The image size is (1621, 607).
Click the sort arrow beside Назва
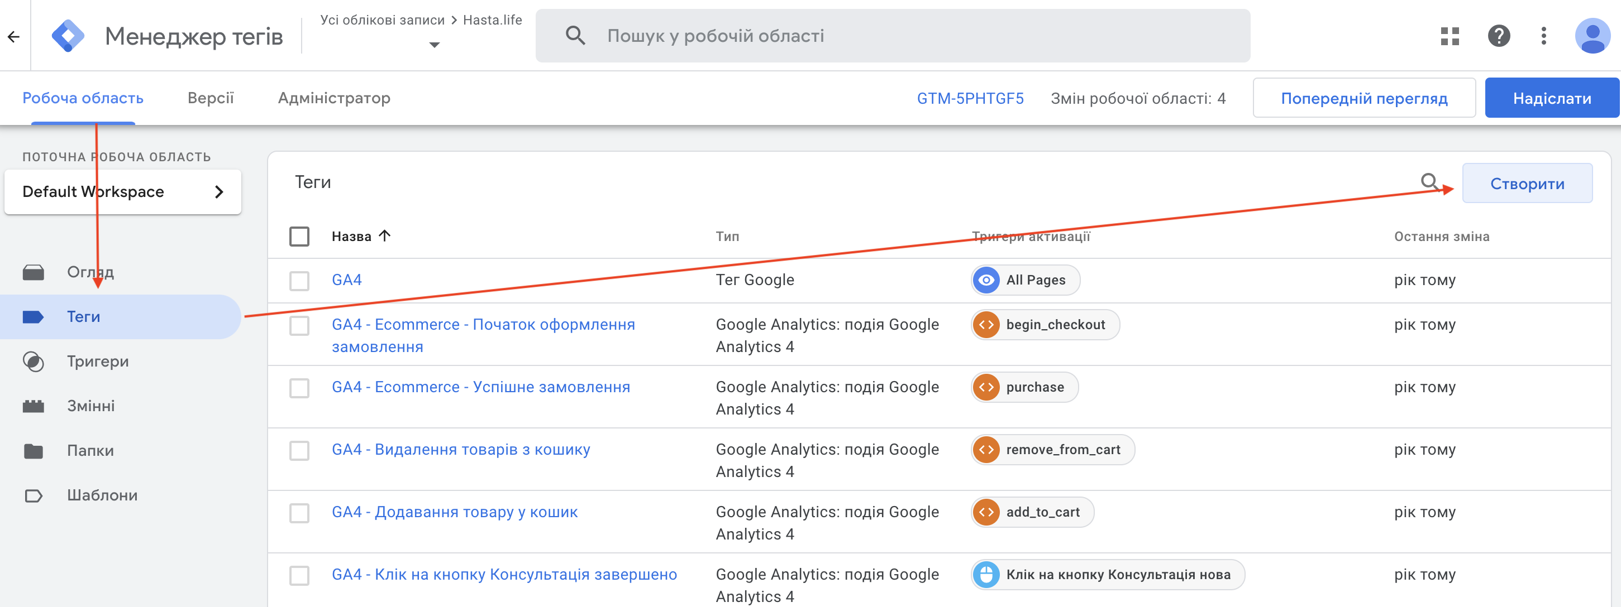(x=384, y=235)
